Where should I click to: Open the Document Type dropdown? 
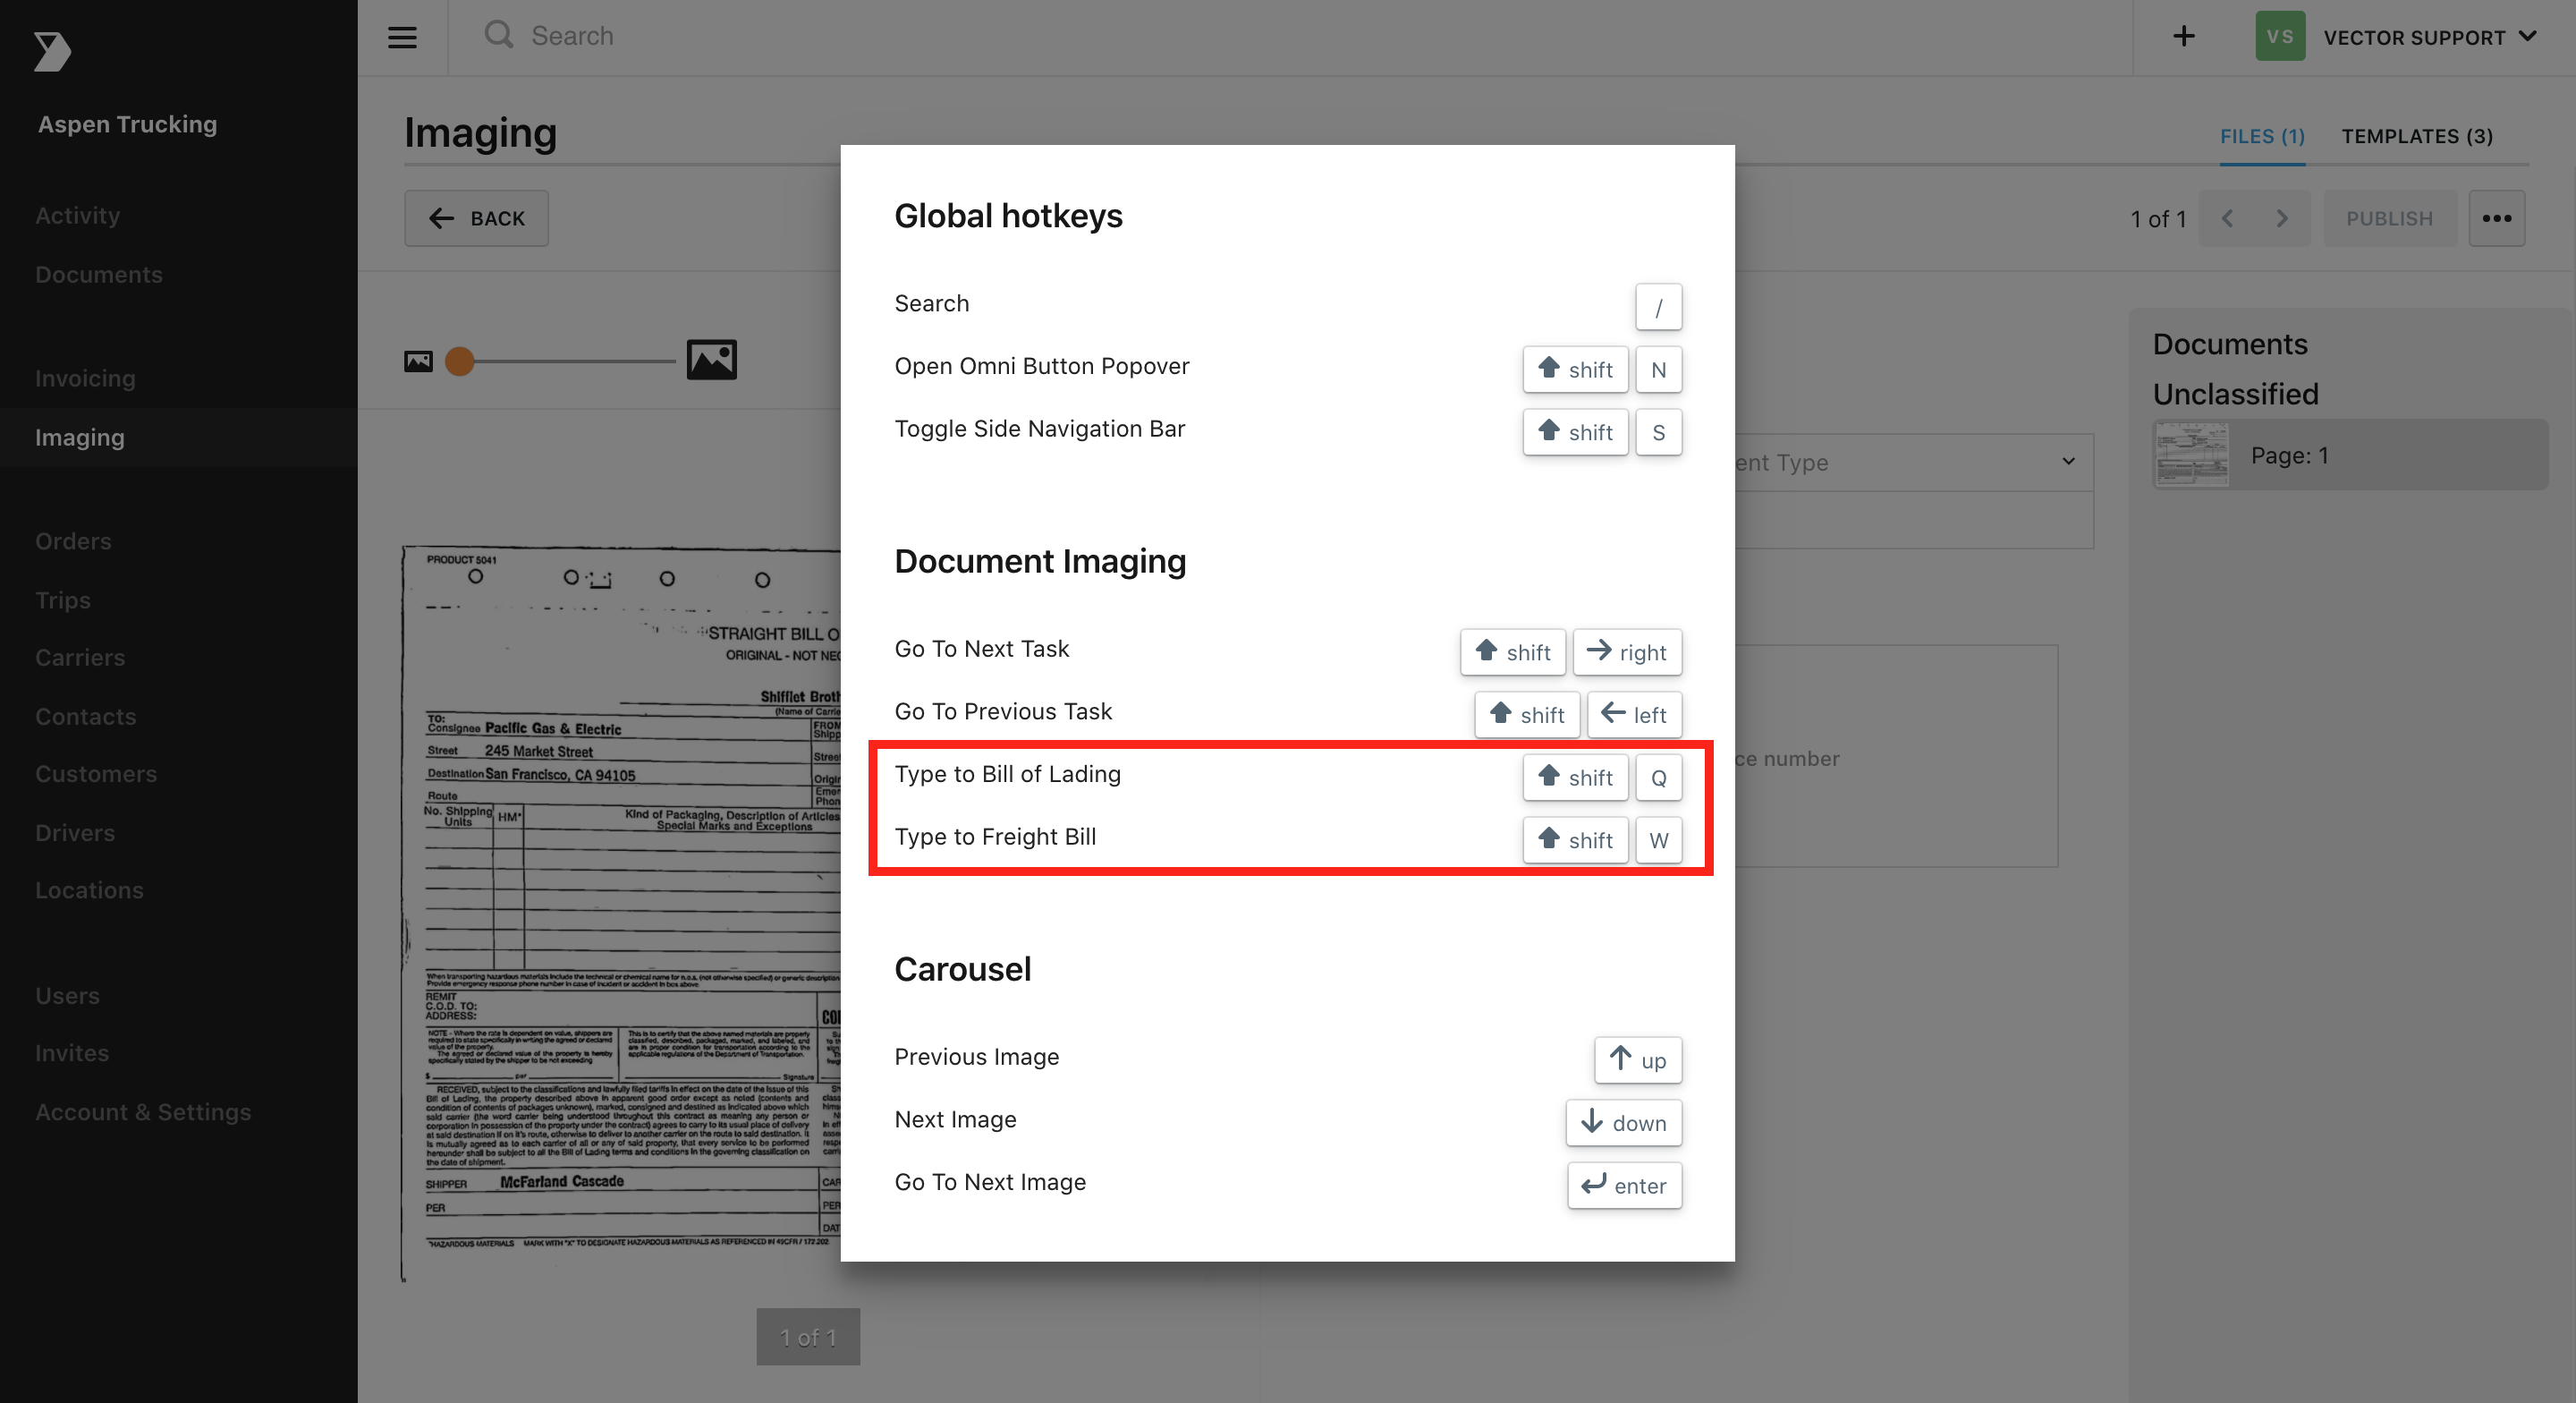click(x=1914, y=463)
